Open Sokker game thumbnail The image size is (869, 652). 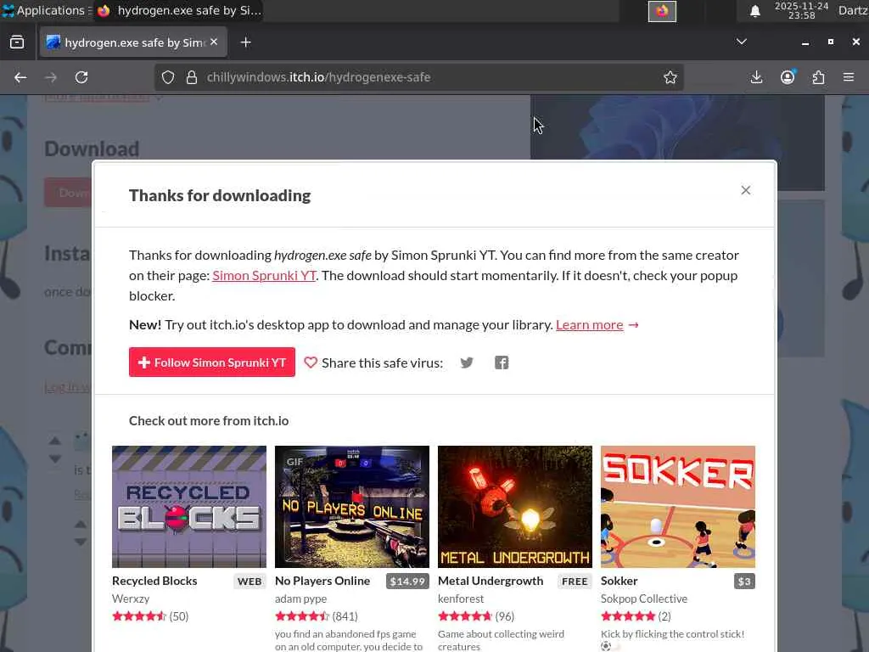[x=678, y=507]
